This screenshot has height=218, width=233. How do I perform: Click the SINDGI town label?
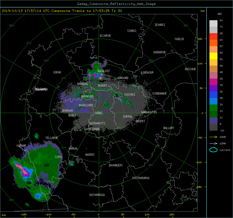(132, 31)
